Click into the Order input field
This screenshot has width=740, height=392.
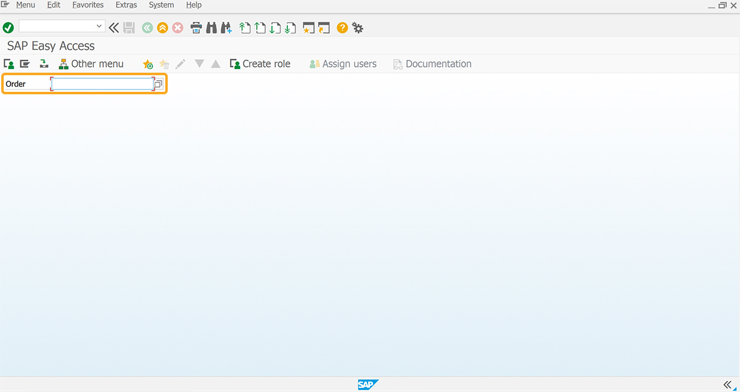pyautogui.click(x=102, y=84)
